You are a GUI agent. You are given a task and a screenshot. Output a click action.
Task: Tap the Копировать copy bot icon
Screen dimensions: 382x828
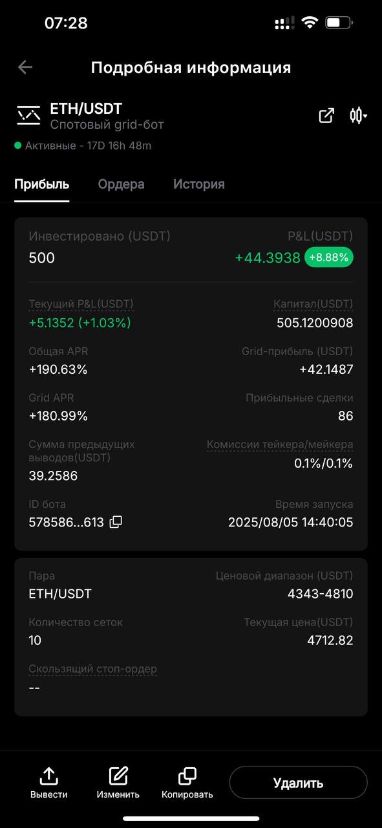[187, 776]
